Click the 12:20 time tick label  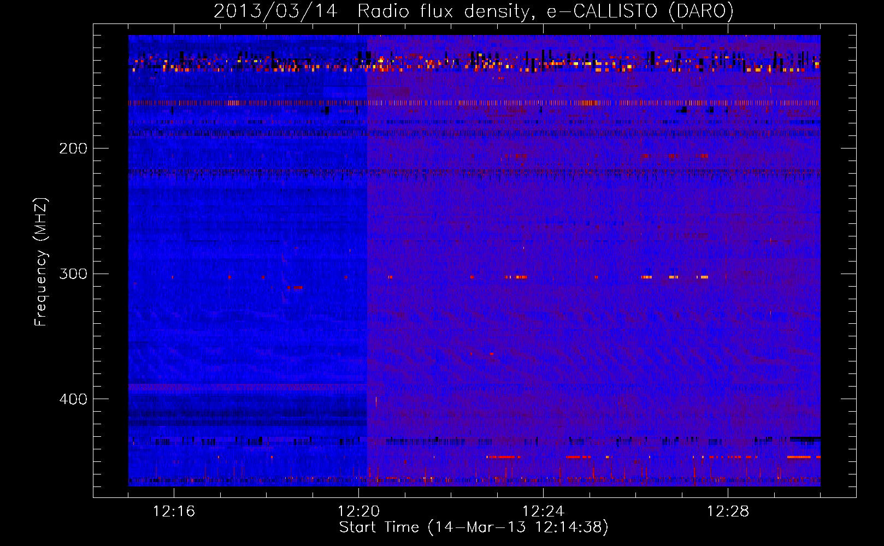pos(358,512)
